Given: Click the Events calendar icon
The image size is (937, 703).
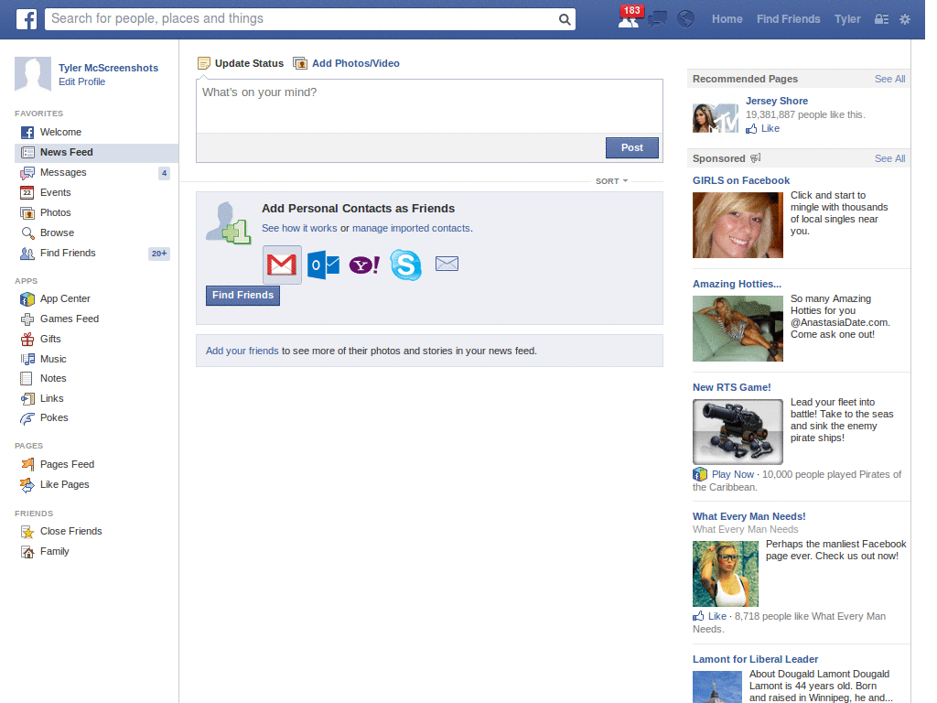Looking at the screenshot, I should tap(27, 192).
